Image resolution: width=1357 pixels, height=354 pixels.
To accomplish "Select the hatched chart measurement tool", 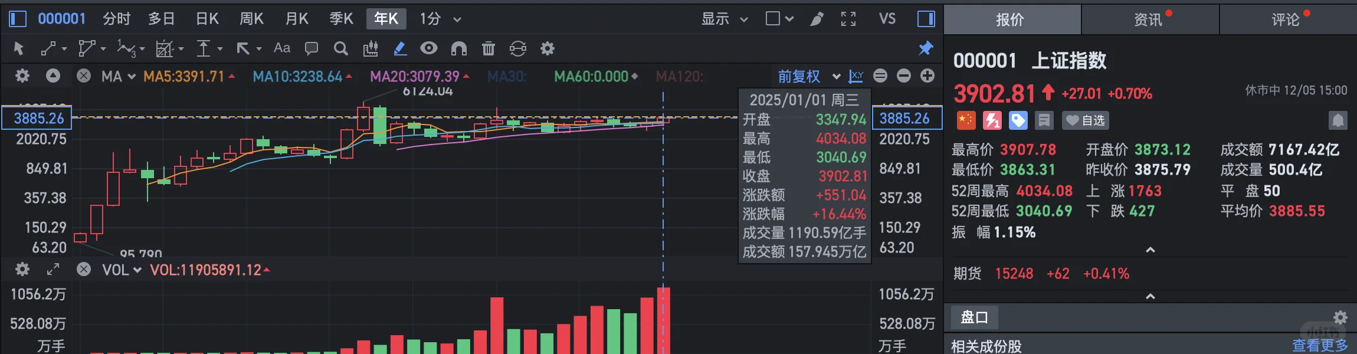I will click(165, 48).
